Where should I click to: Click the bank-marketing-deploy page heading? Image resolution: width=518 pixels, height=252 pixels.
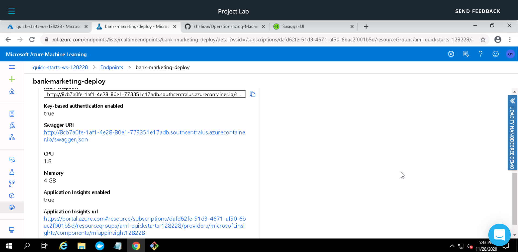[x=69, y=81]
